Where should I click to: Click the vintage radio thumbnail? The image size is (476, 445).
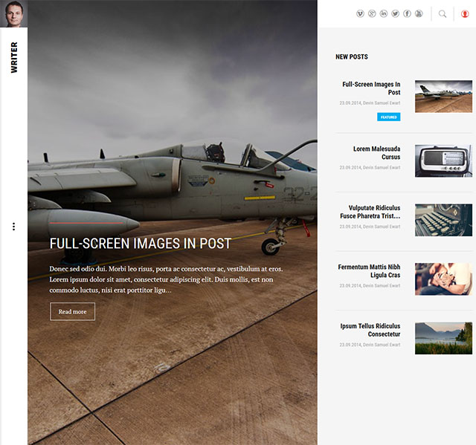443,161
